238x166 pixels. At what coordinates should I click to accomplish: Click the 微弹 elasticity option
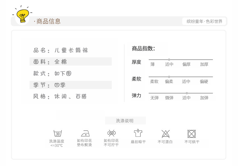click(x=169, y=98)
